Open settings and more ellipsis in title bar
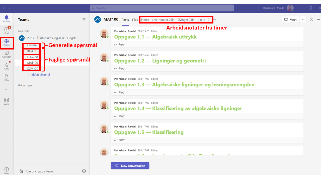The image size is (321, 180). (258, 8)
